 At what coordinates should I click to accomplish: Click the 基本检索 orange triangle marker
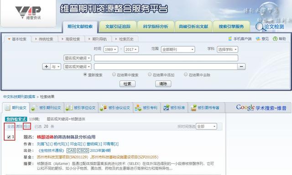[9, 39]
